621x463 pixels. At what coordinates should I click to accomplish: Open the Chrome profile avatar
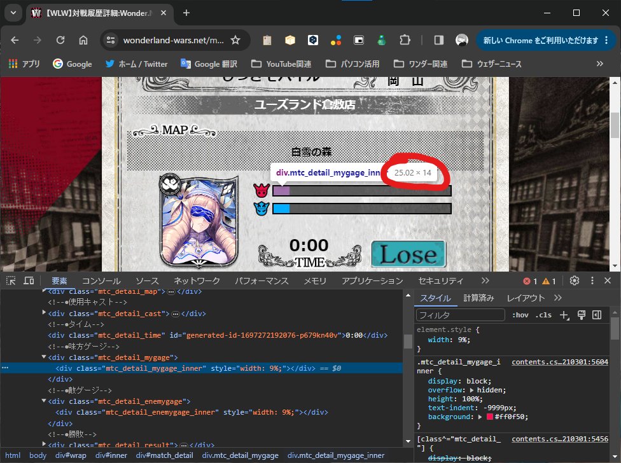[x=462, y=40]
